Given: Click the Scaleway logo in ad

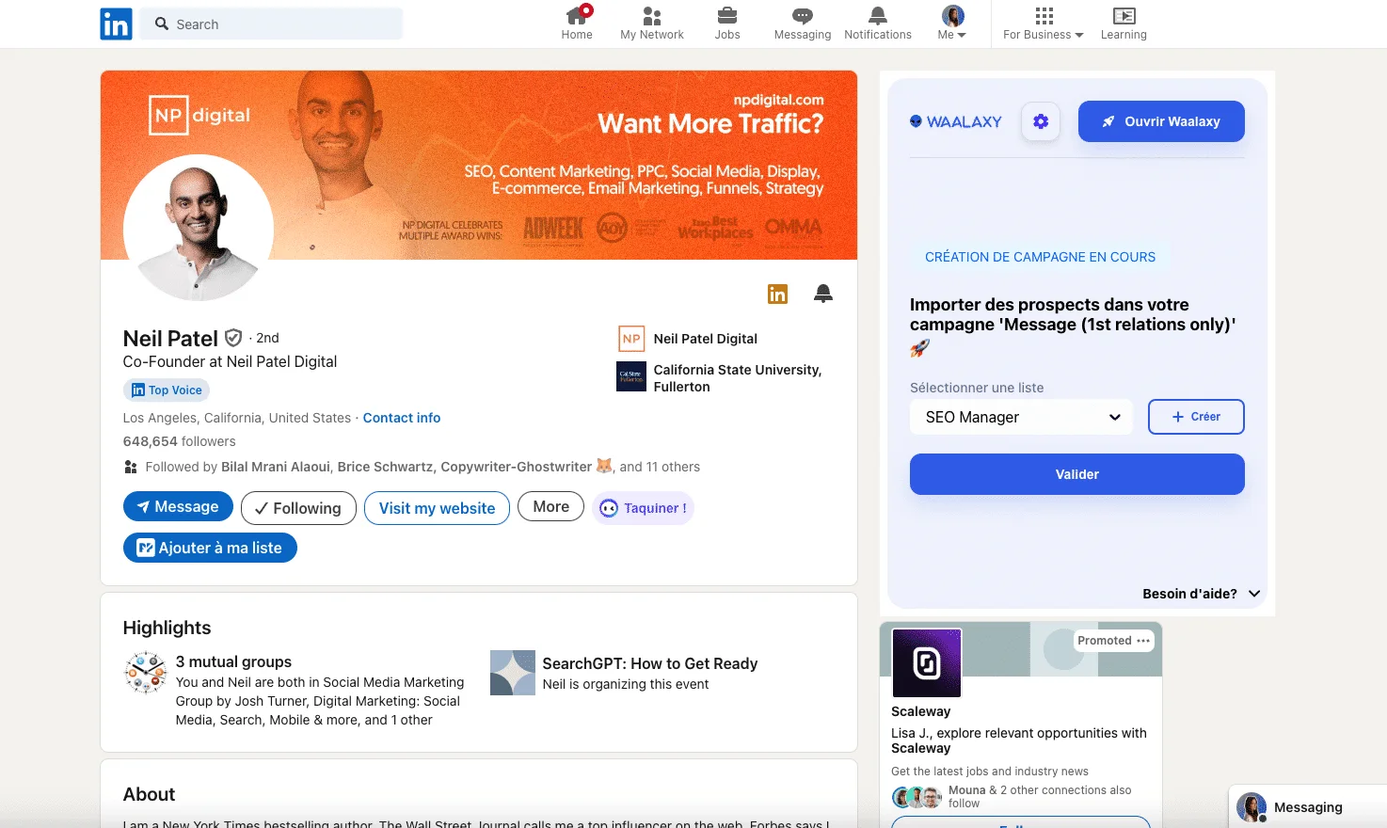Looking at the screenshot, I should (x=927, y=663).
